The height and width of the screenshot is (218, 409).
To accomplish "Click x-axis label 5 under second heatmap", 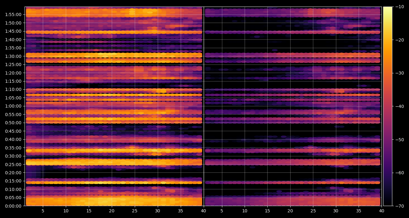I will [x=222, y=211].
